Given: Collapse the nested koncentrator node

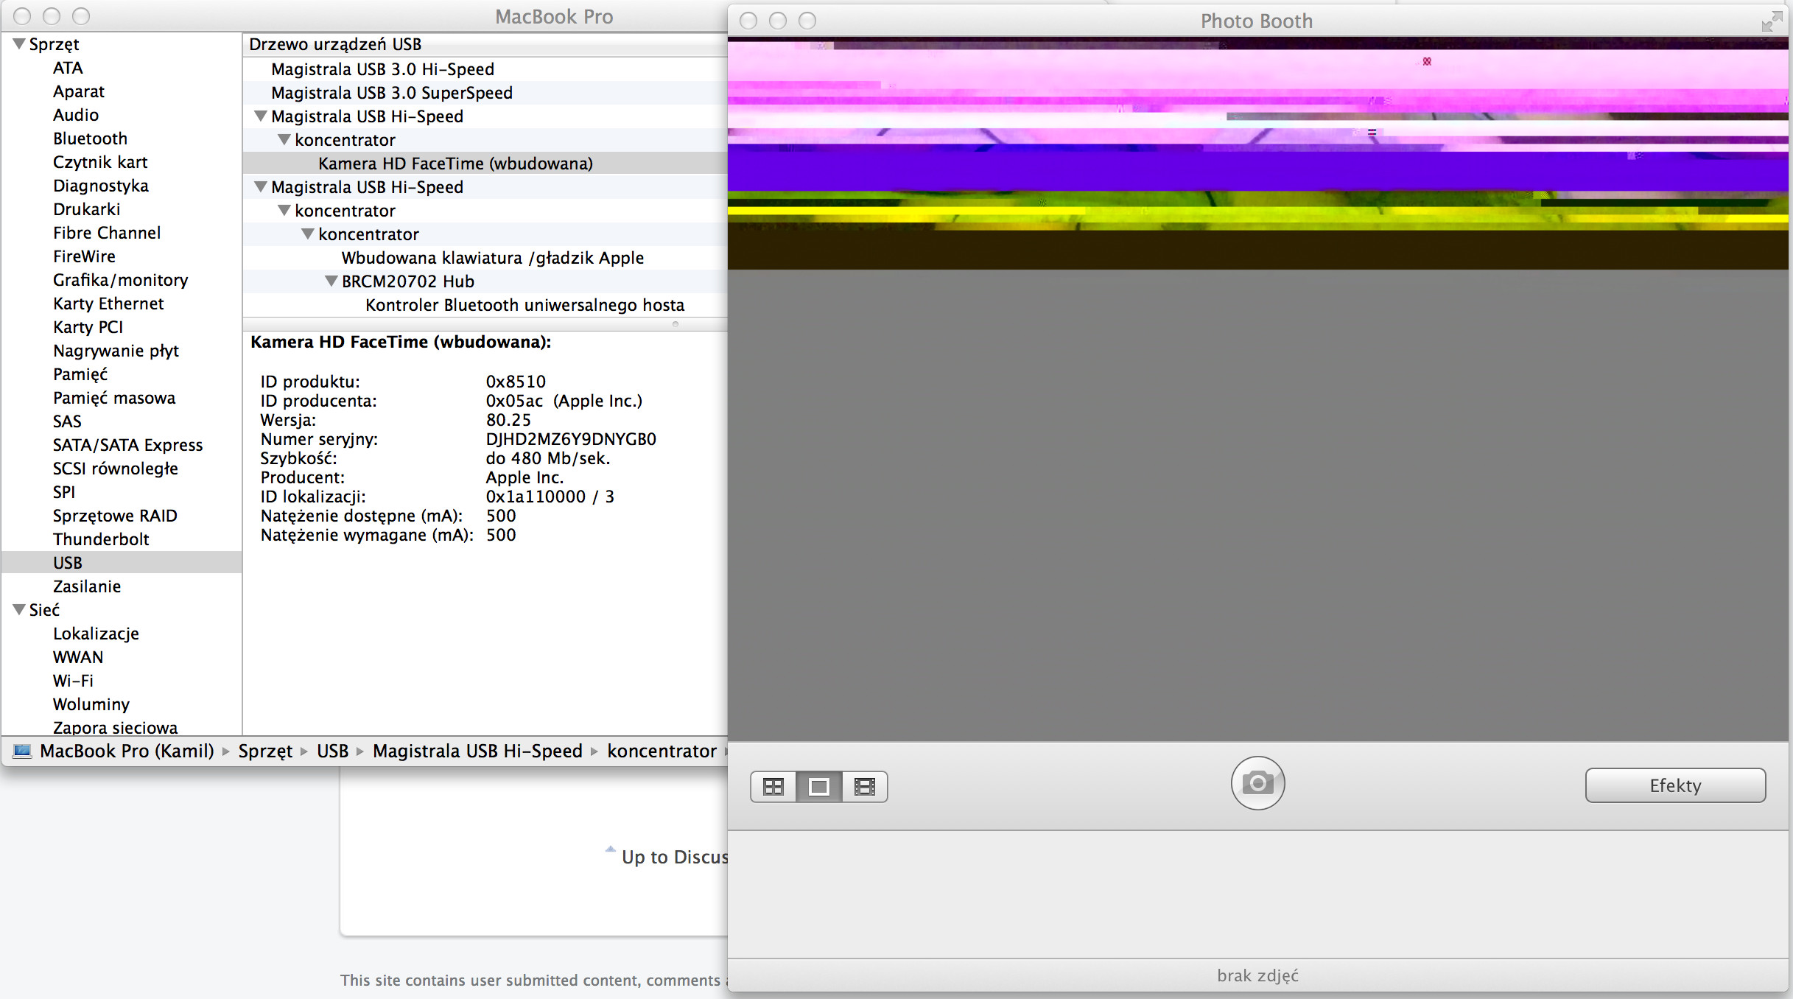Looking at the screenshot, I should [x=308, y=234].
